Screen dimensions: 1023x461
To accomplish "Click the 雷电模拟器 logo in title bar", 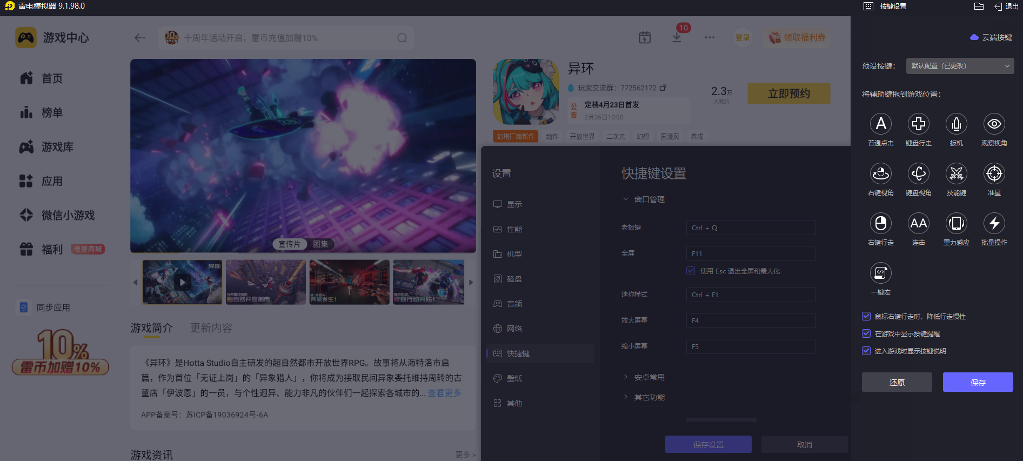I will click(x=10, y=6).
